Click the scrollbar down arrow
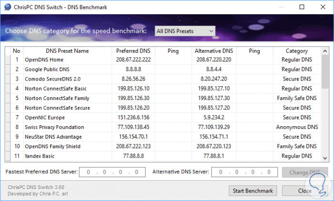 pyautogui.click(x=325, y=158)
